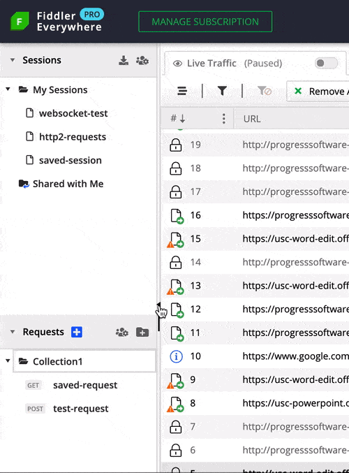Open the Requests sharing people icon
Screen dimensions: 349x473
122,332
